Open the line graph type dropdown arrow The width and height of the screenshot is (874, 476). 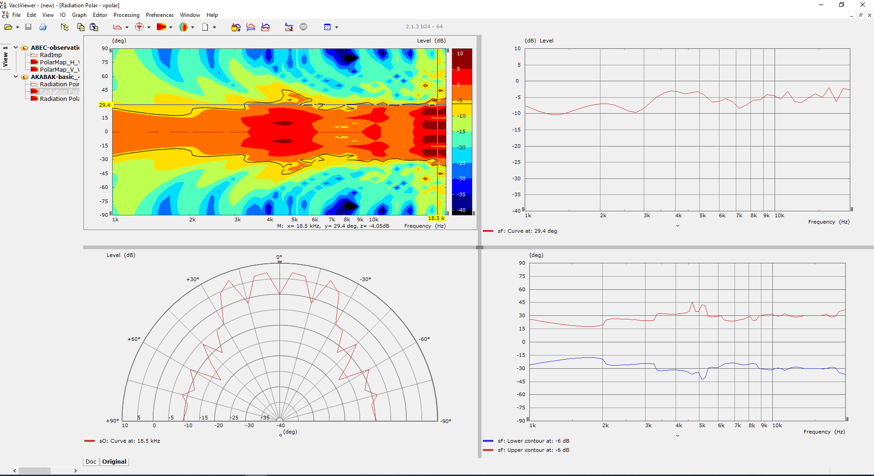click(127, 27)
